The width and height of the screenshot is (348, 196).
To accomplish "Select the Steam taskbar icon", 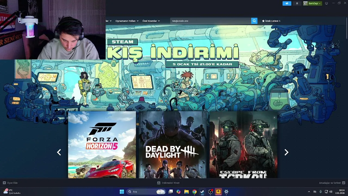I will pos(202,192).
